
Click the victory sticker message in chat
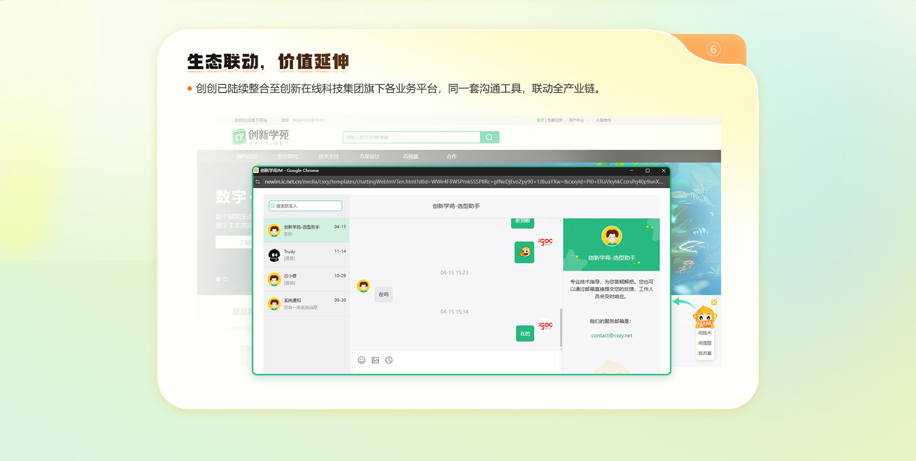click(x=524, y=252)
